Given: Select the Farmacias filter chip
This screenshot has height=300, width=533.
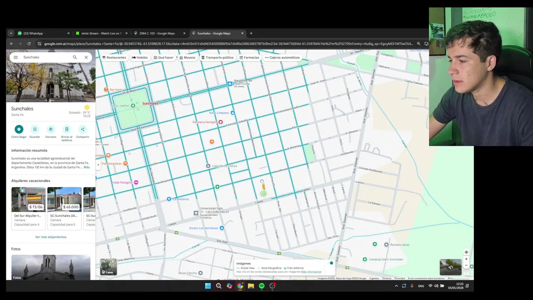Looking at the screenshot, I should pos(249,57).
